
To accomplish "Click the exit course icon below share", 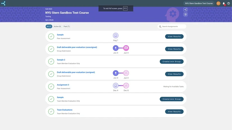I will click(185, 15).
